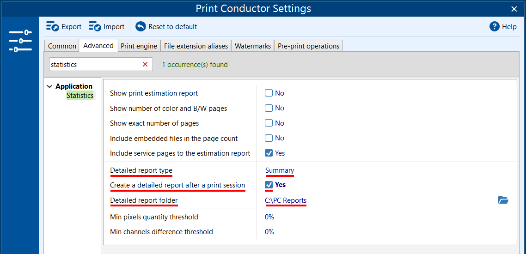Click the Export settings icon

[x=53, y=26]
